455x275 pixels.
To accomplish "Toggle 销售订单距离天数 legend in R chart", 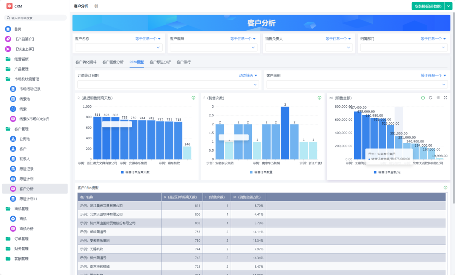I will click(x=135, y=172).
